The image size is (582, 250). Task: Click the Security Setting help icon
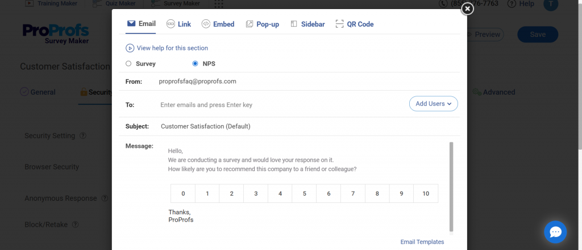(83, 135)
